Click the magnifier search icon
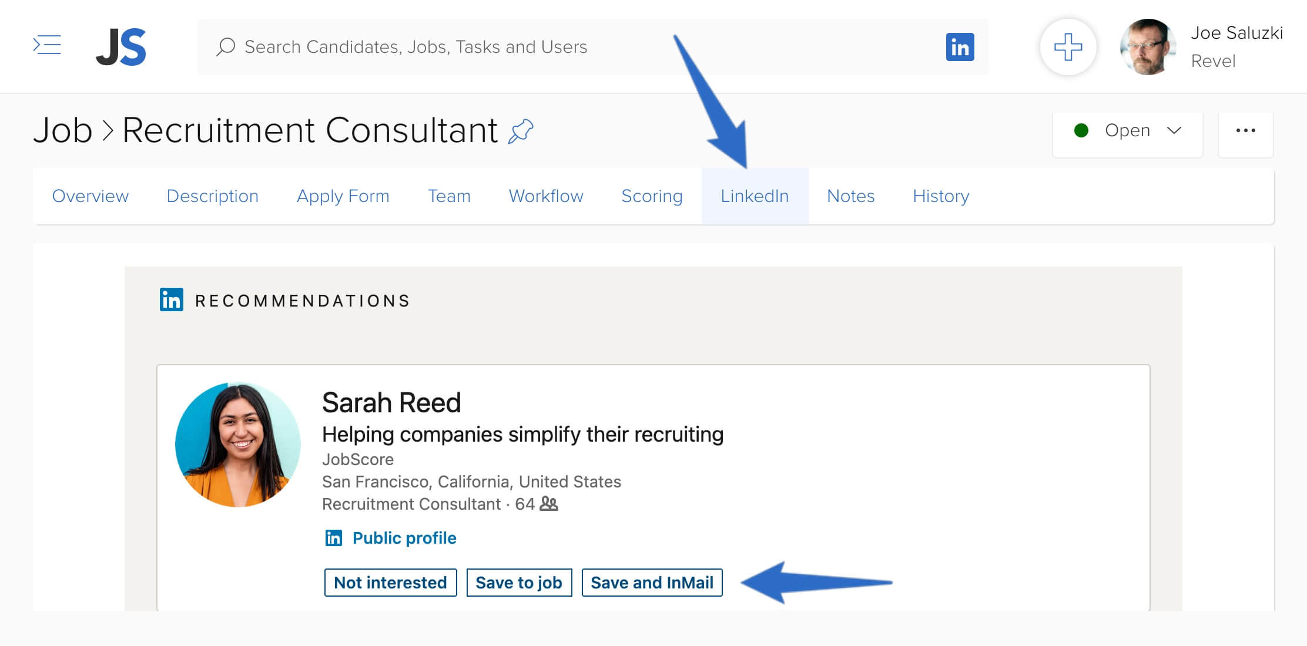The width and height of the screenshot is (1307, 646). (x=226, y=47)
